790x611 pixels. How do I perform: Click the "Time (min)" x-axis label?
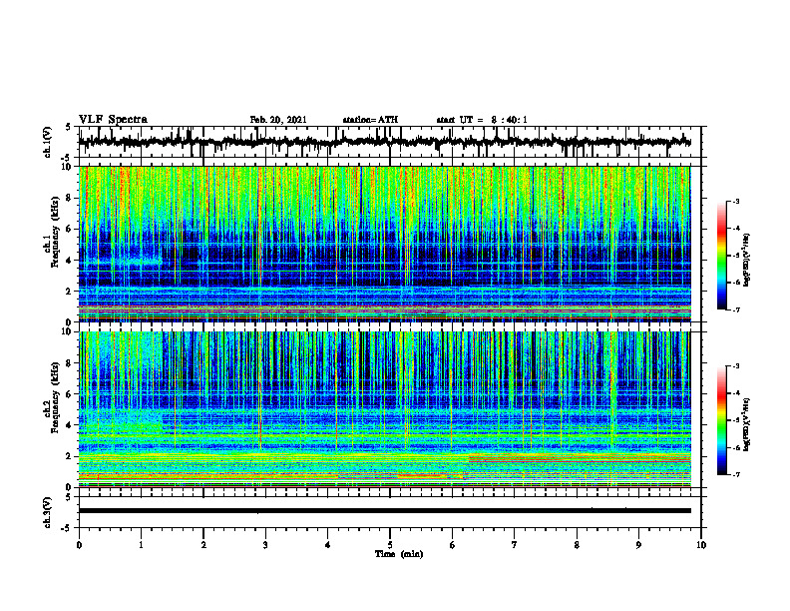pyautogui.click(x=399, y=554)
